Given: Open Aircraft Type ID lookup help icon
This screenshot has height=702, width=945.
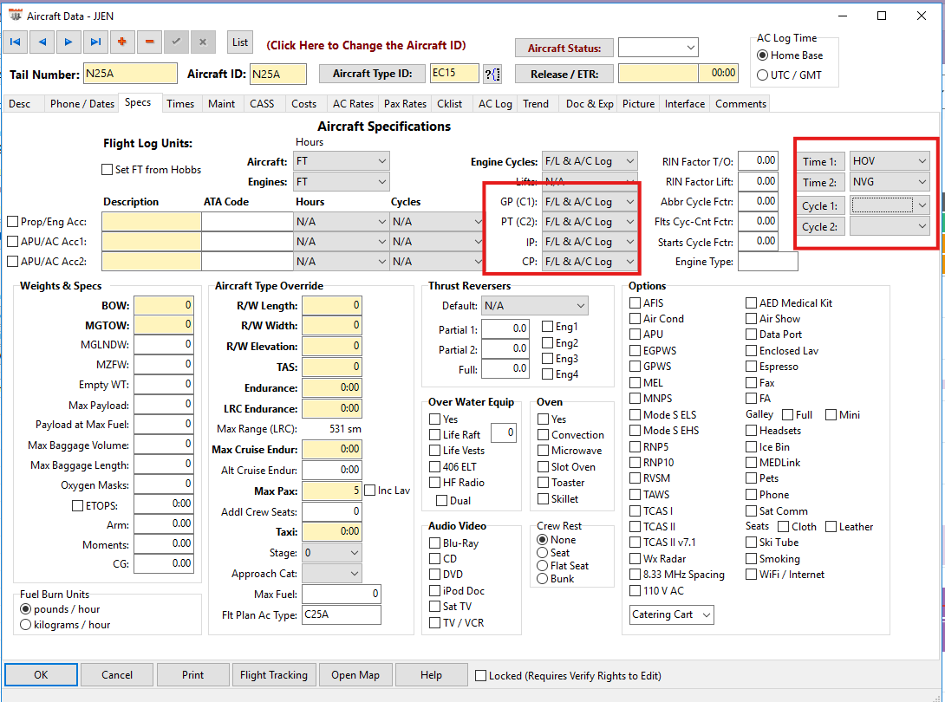Looking at the screenshot, I should click(x=492, y=75).
